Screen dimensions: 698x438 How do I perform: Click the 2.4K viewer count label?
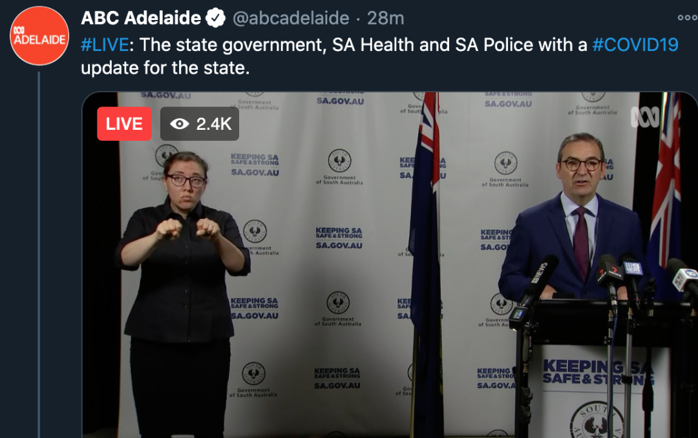coord(214,124)
